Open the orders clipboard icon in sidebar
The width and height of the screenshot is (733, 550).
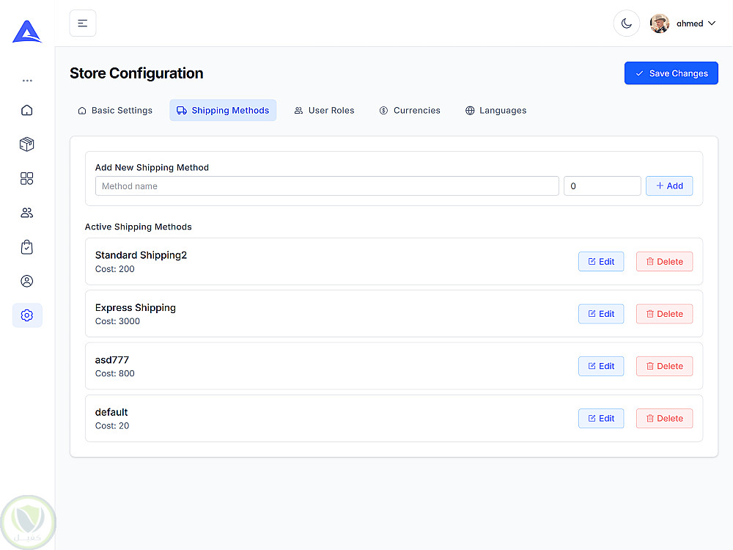click(27, 247)
